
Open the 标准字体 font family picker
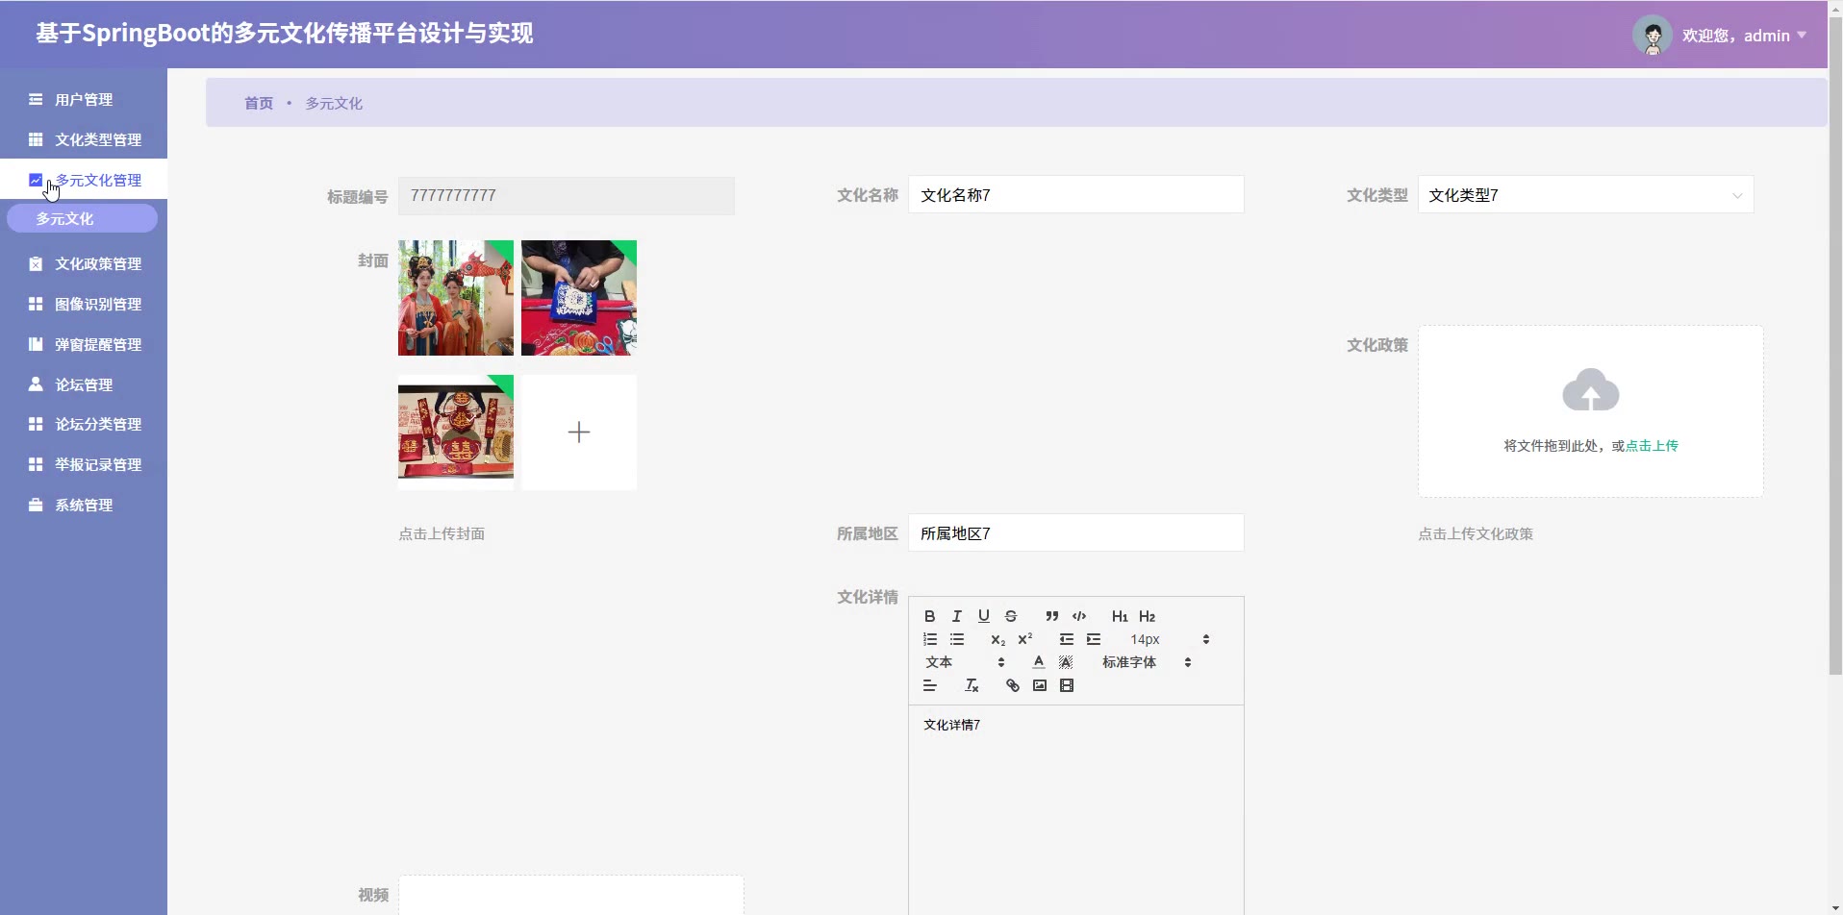(1147, 662)
